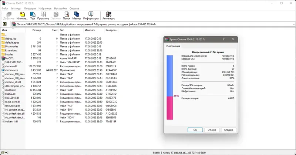Click the Test (Тест) toolbar icon
Viewport: 296px width, 155px height.
tap(33, 14)
